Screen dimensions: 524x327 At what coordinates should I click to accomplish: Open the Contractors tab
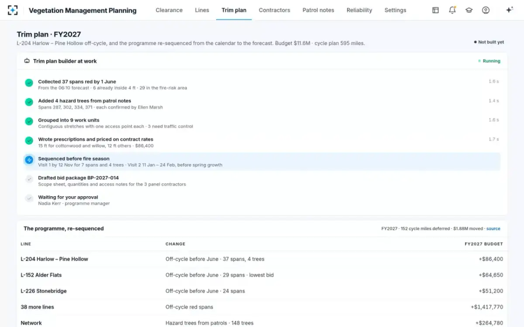click(x=274, y=10)
